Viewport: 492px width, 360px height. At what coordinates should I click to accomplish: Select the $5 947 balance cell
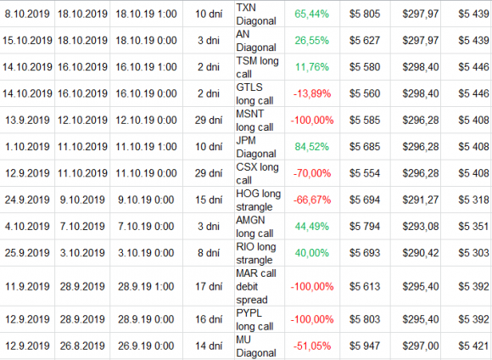(365, 346)
